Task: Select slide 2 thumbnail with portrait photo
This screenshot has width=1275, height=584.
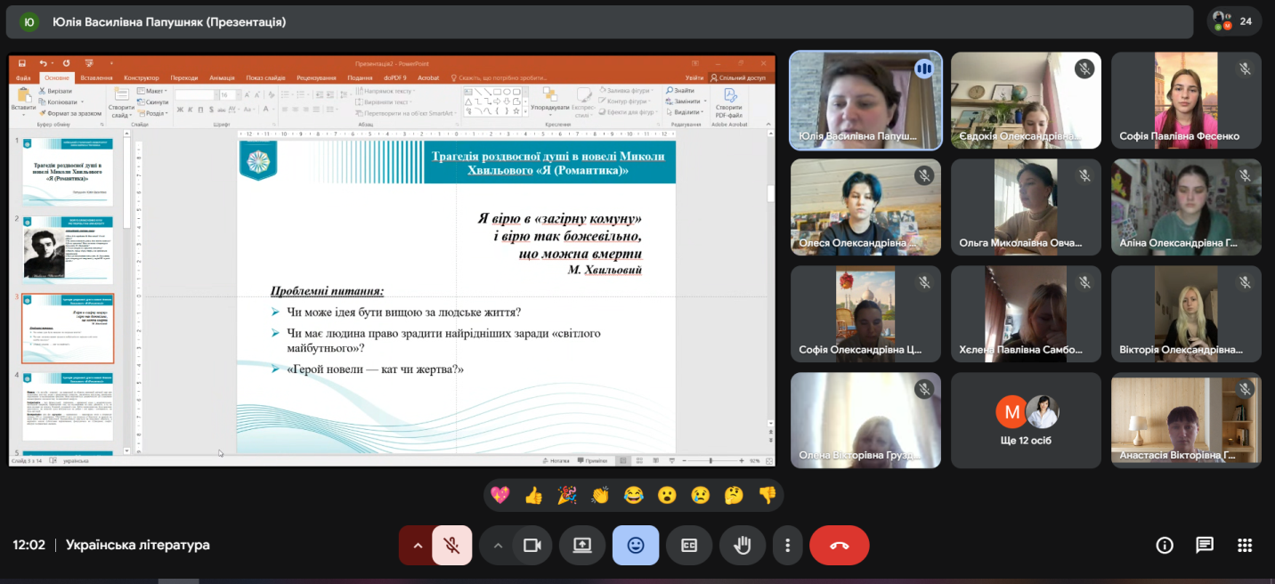Action: 69,248
